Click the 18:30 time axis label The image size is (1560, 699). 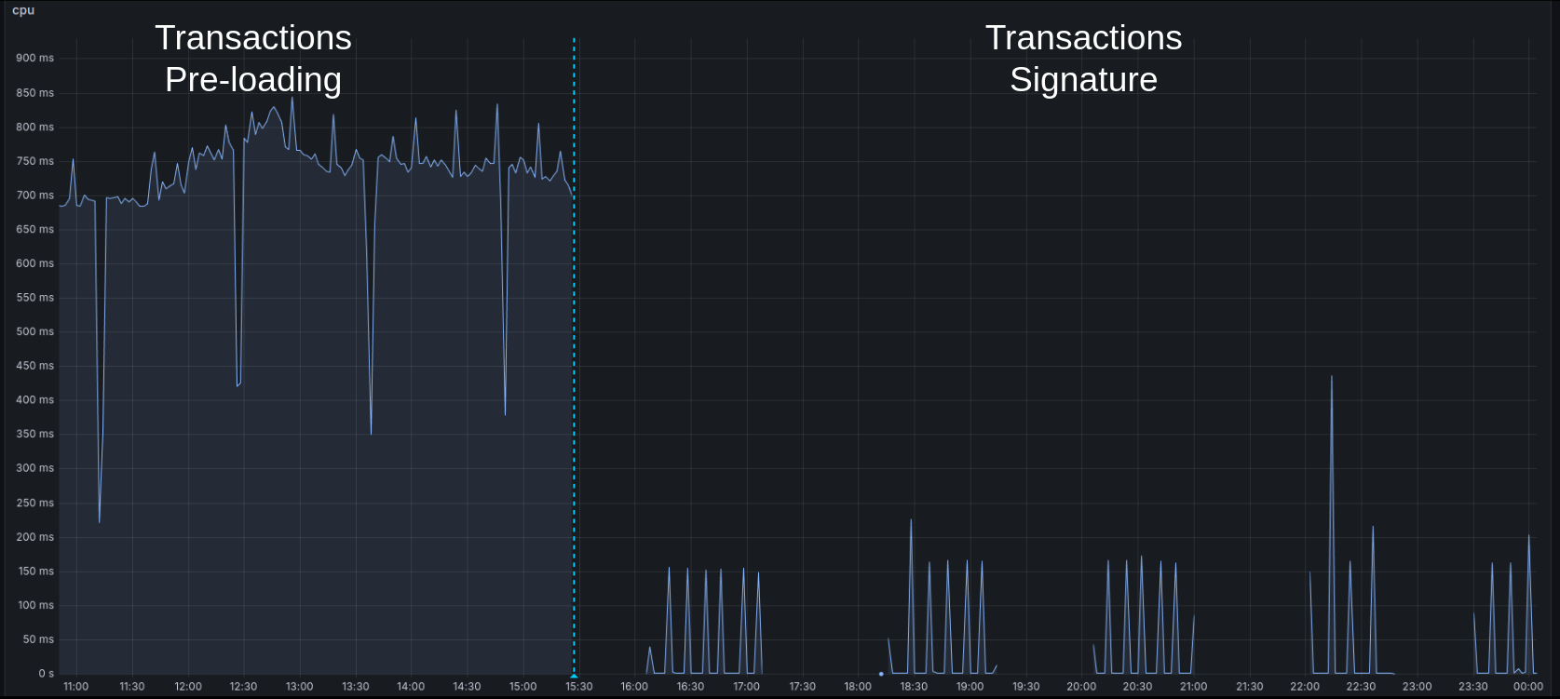point(914,687)
